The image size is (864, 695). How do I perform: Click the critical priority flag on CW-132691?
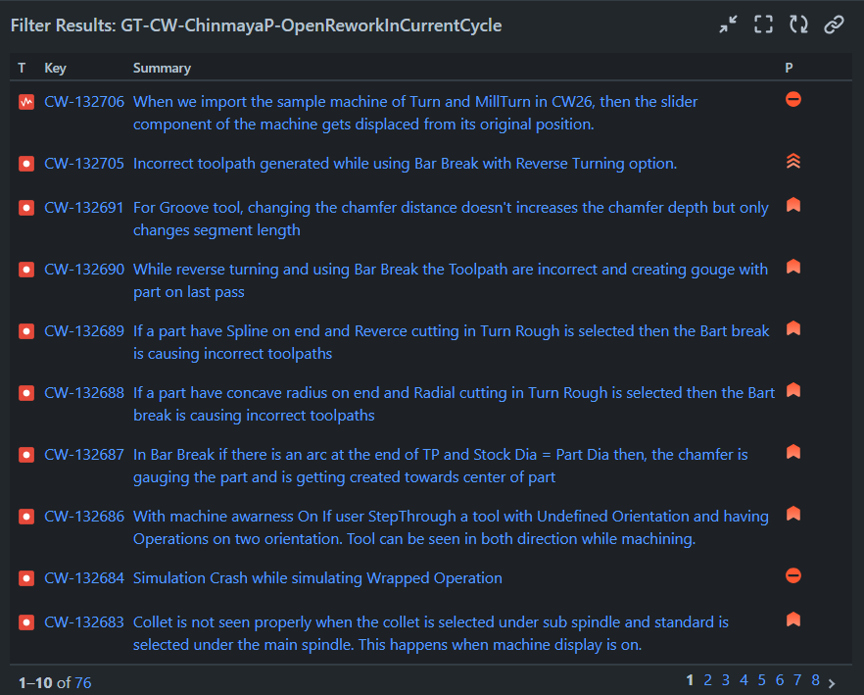792,205
